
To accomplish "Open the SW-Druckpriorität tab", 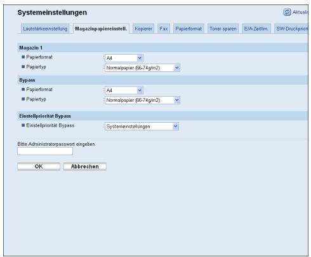I will [x=291, y=29].
